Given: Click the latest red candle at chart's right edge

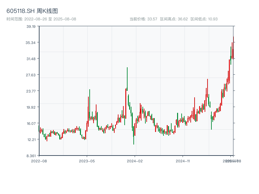Looking at the screenshot, I should [x=233, y=48].
